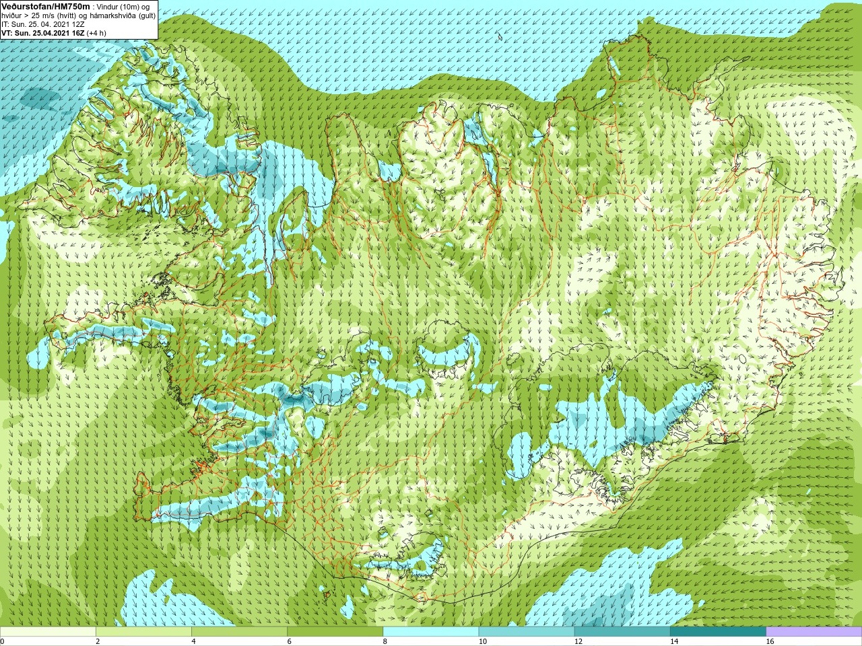Click the 'IT: Sun. 25. 04. 2021 12Z' line

point(43,24)
